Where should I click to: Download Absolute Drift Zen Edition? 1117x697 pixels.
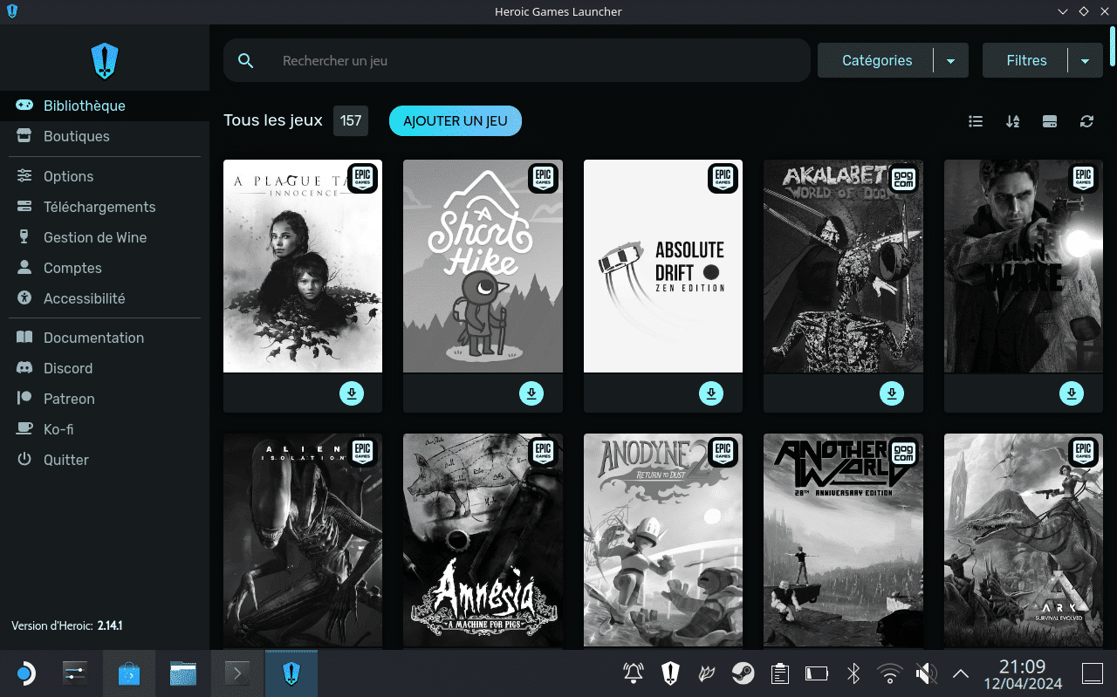[711, 393]
